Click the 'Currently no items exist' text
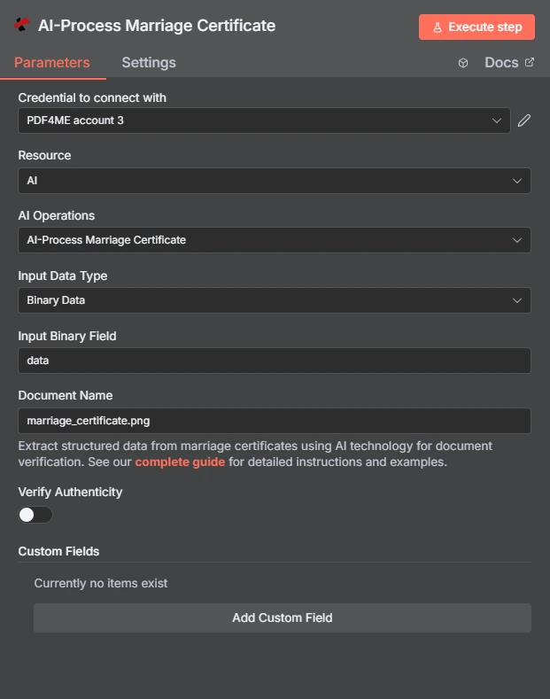Viewport: 550px width, 699px height. coord(101,583)
